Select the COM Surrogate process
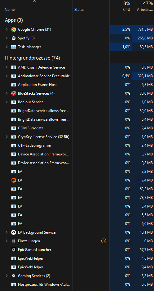This screenshot has width=154, height=291. click(77, 128)
